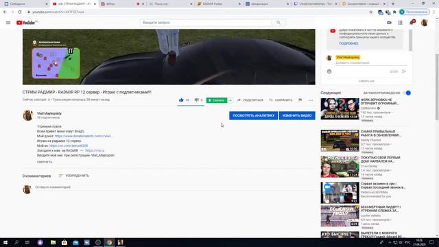Open Windows Start menu
The height and width of the screenshot is (247, 439).
point(5,242)
